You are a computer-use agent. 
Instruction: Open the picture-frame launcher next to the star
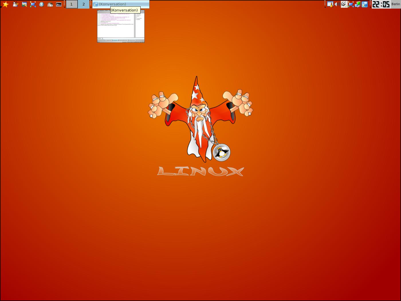24,4
